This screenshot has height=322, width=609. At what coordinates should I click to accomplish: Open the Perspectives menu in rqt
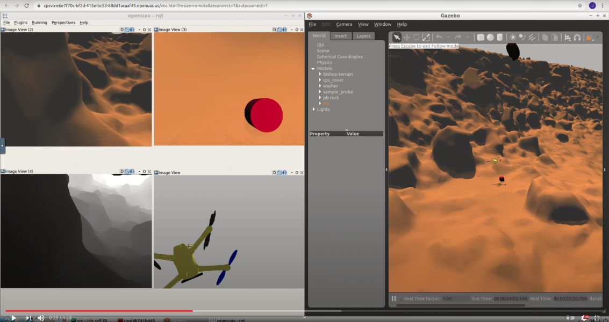[x=63, y=23]
